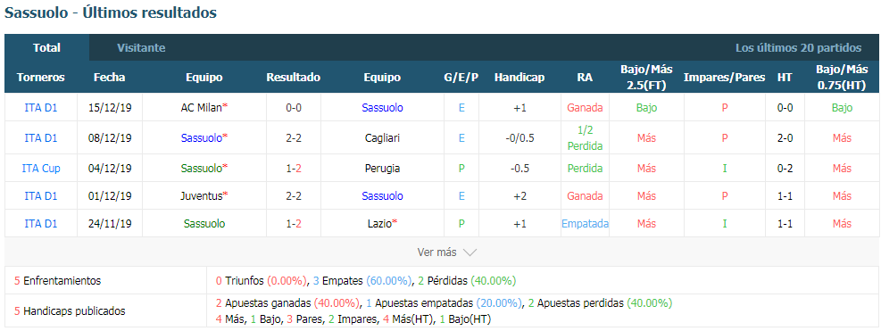
Task: Open ITA D1 link for 24/11/19 match
Action: [x=41, y=224]
